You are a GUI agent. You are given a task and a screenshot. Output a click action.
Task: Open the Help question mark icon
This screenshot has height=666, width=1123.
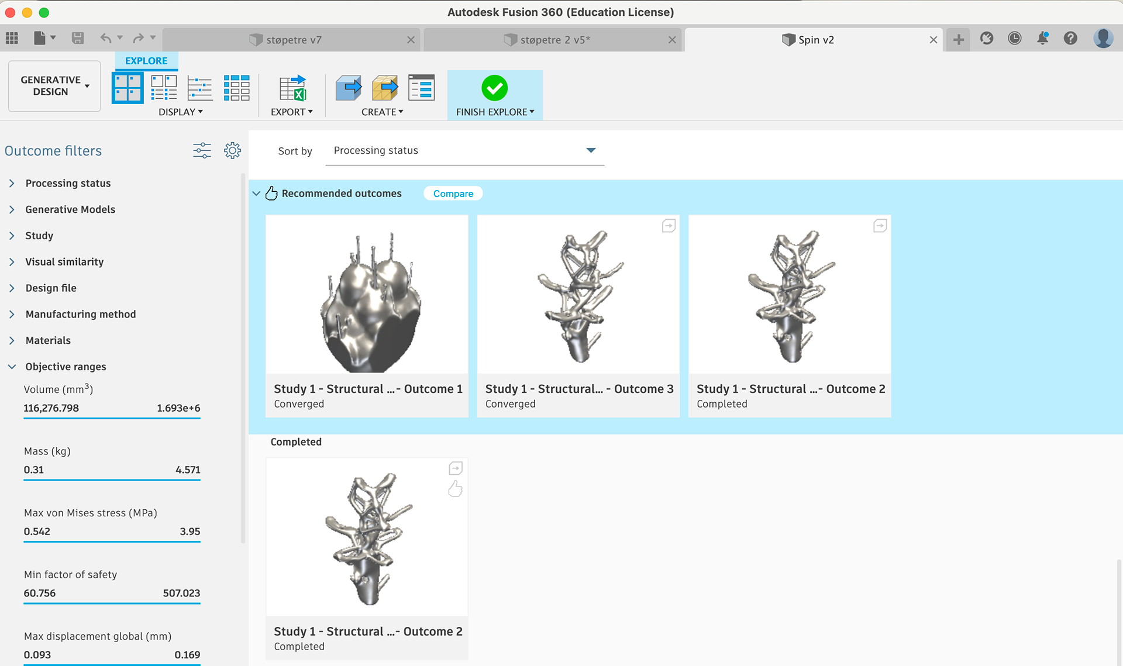1070,39
